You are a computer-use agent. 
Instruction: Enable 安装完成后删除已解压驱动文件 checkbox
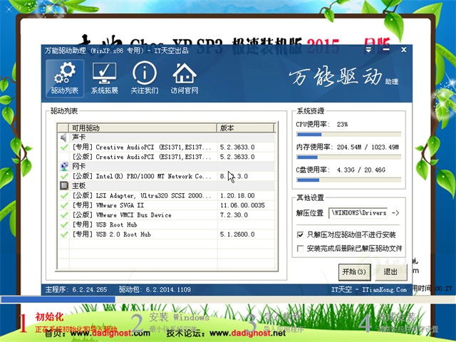pos(300,249)
